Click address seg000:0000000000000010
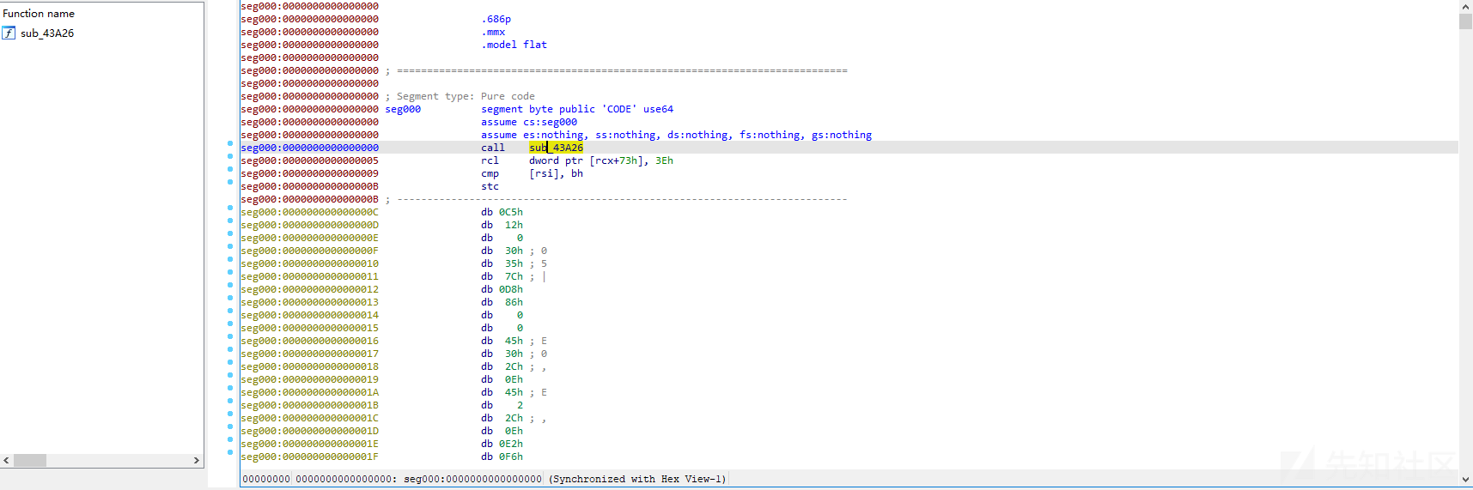This screenshot has height=490, width=1473. [x=309, y=263]
